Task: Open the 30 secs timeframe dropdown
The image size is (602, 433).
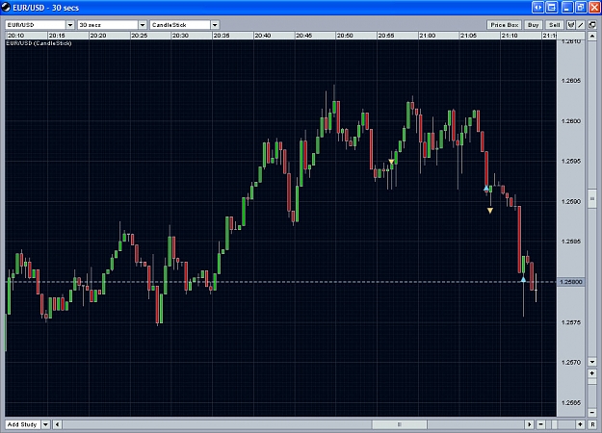Action: click(x=143, y=25)
